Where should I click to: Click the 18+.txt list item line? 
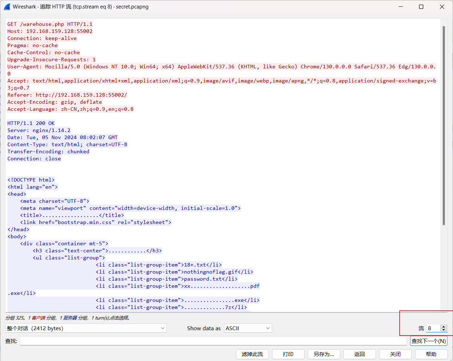[159, 265]
